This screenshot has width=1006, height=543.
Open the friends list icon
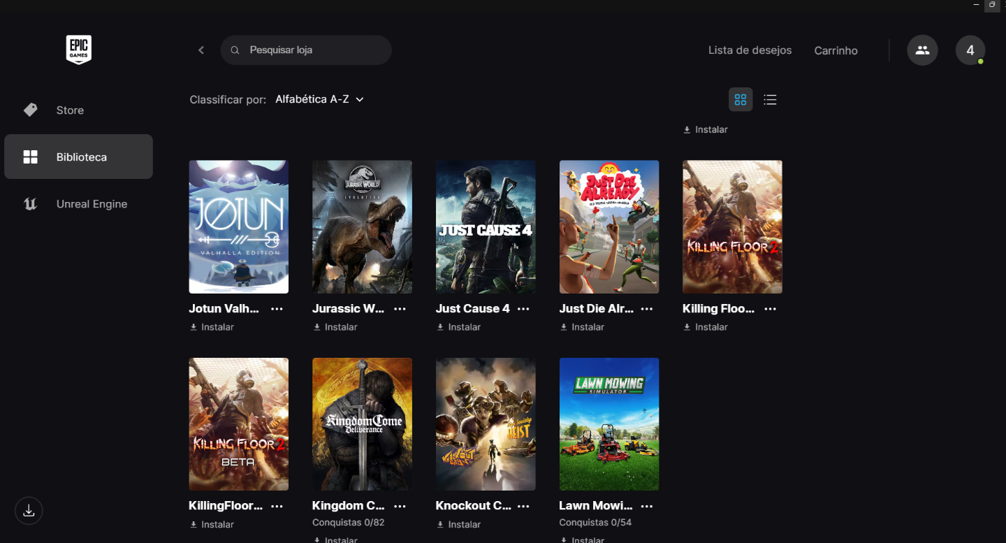click(x=922, y=50)
